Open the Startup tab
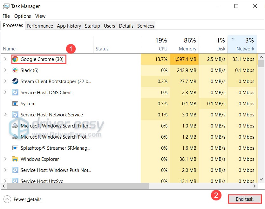Viewport: 265px width, 209px height. pos(92,26)
